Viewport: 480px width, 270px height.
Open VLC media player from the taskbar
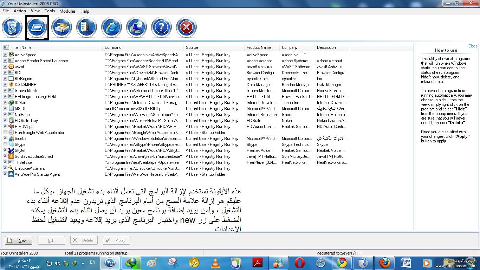point(215,263)
